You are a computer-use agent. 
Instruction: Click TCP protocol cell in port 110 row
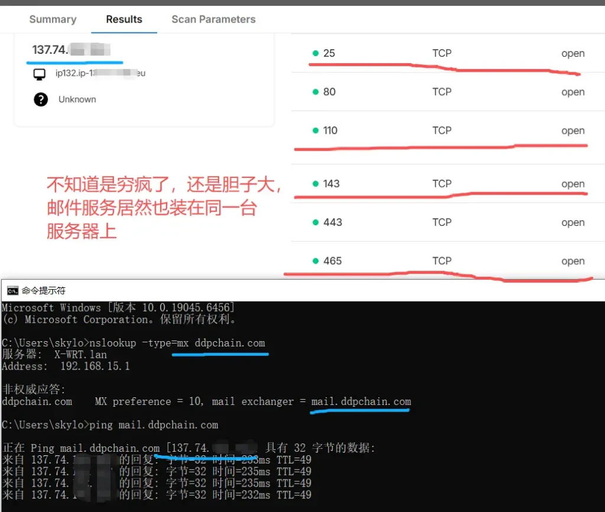(442, 131)
